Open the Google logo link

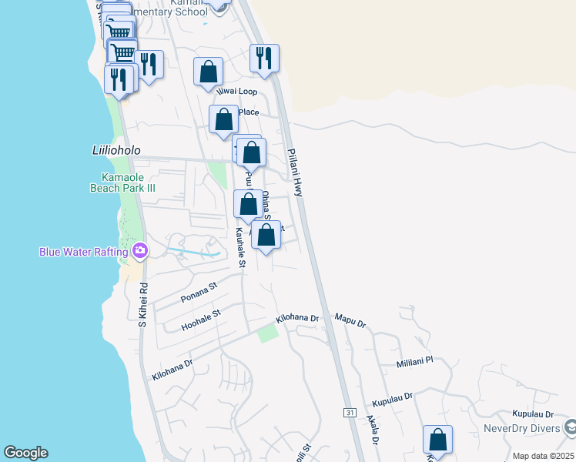coord(25,453)
